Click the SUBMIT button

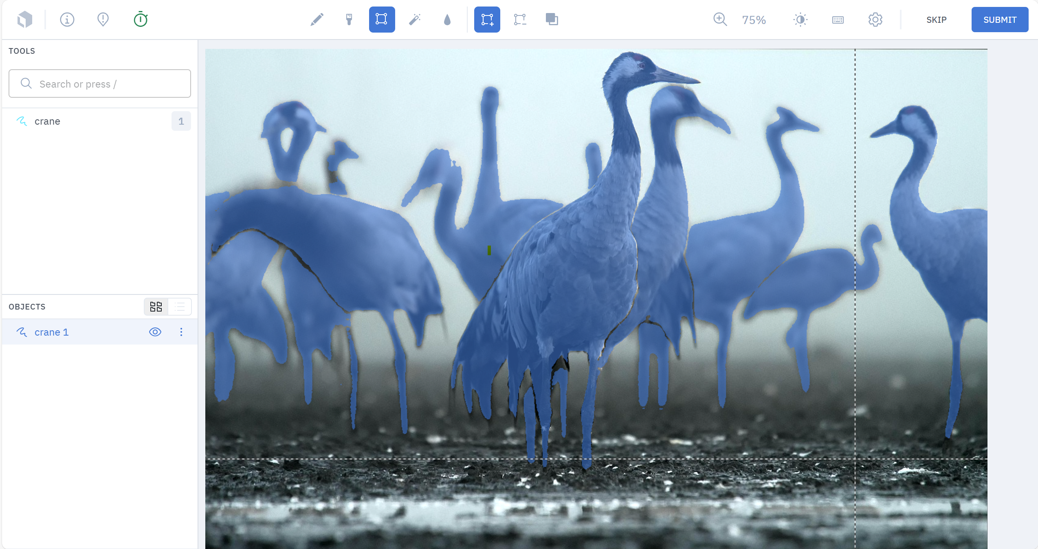(x=1000, y=20)
